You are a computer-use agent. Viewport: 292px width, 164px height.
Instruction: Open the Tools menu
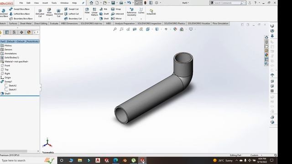[x=54, y=3]
